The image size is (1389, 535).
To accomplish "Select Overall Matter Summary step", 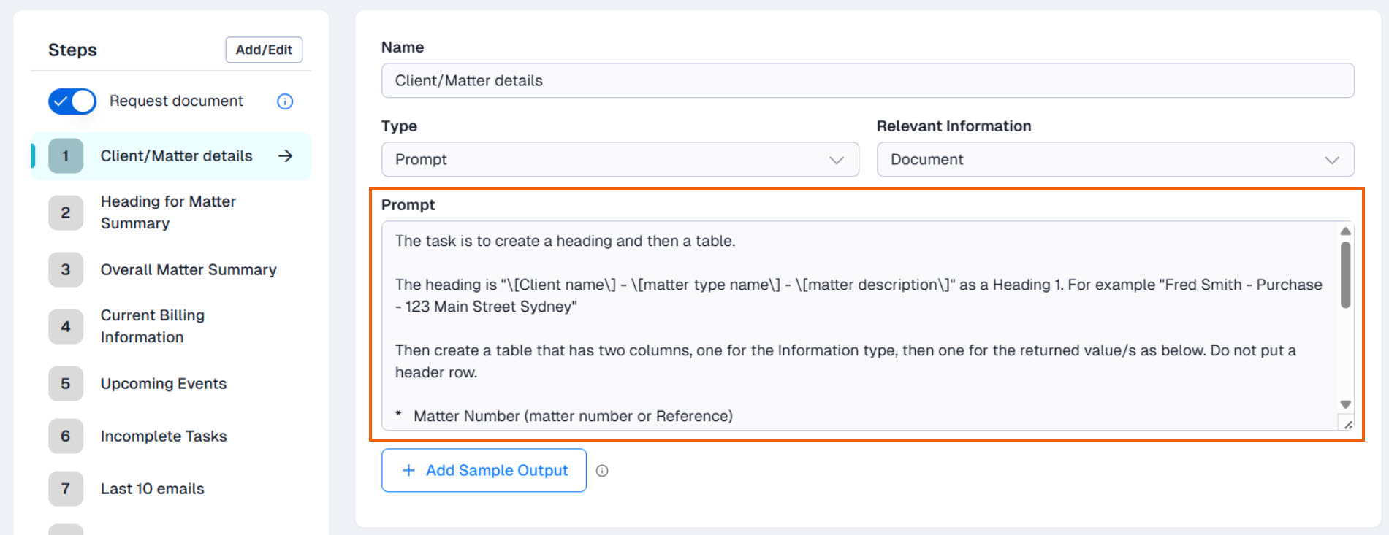I will tap(189, 269).
